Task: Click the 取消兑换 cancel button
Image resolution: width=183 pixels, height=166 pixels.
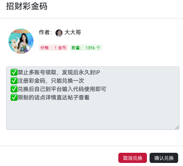Action: point(132,158)
